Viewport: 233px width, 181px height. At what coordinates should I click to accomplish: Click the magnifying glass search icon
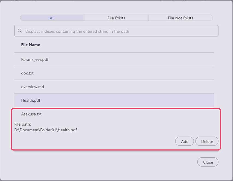point(20,31)
